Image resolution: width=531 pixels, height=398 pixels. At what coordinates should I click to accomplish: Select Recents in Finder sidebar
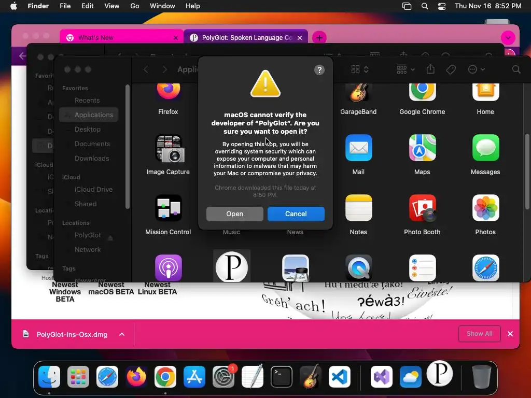[x=87, y=100]
